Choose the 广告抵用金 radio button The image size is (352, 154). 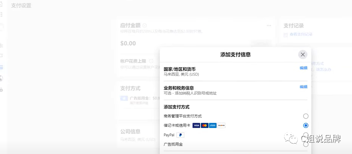(305, 144)
